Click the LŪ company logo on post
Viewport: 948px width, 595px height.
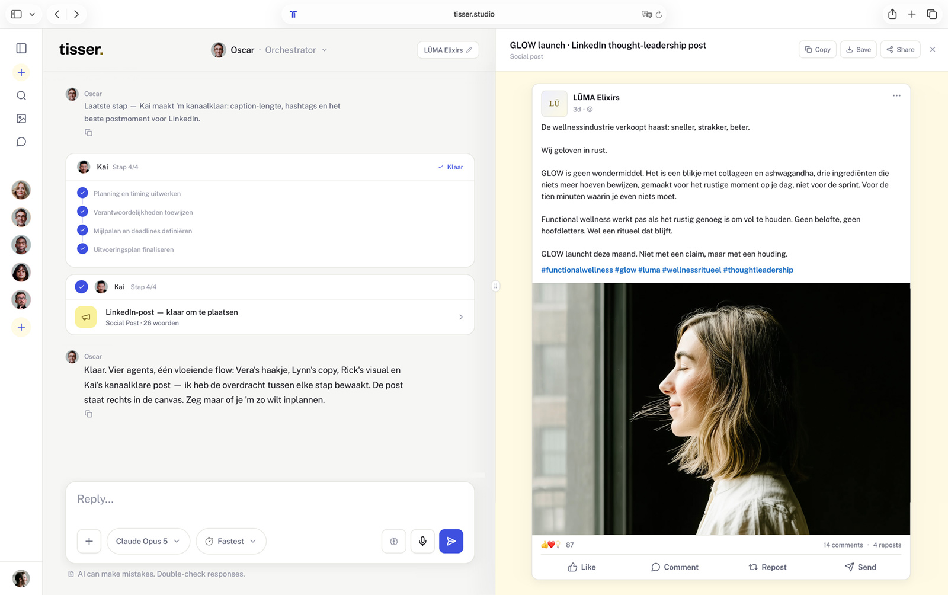pyautogui.click(x=554, y=103)
